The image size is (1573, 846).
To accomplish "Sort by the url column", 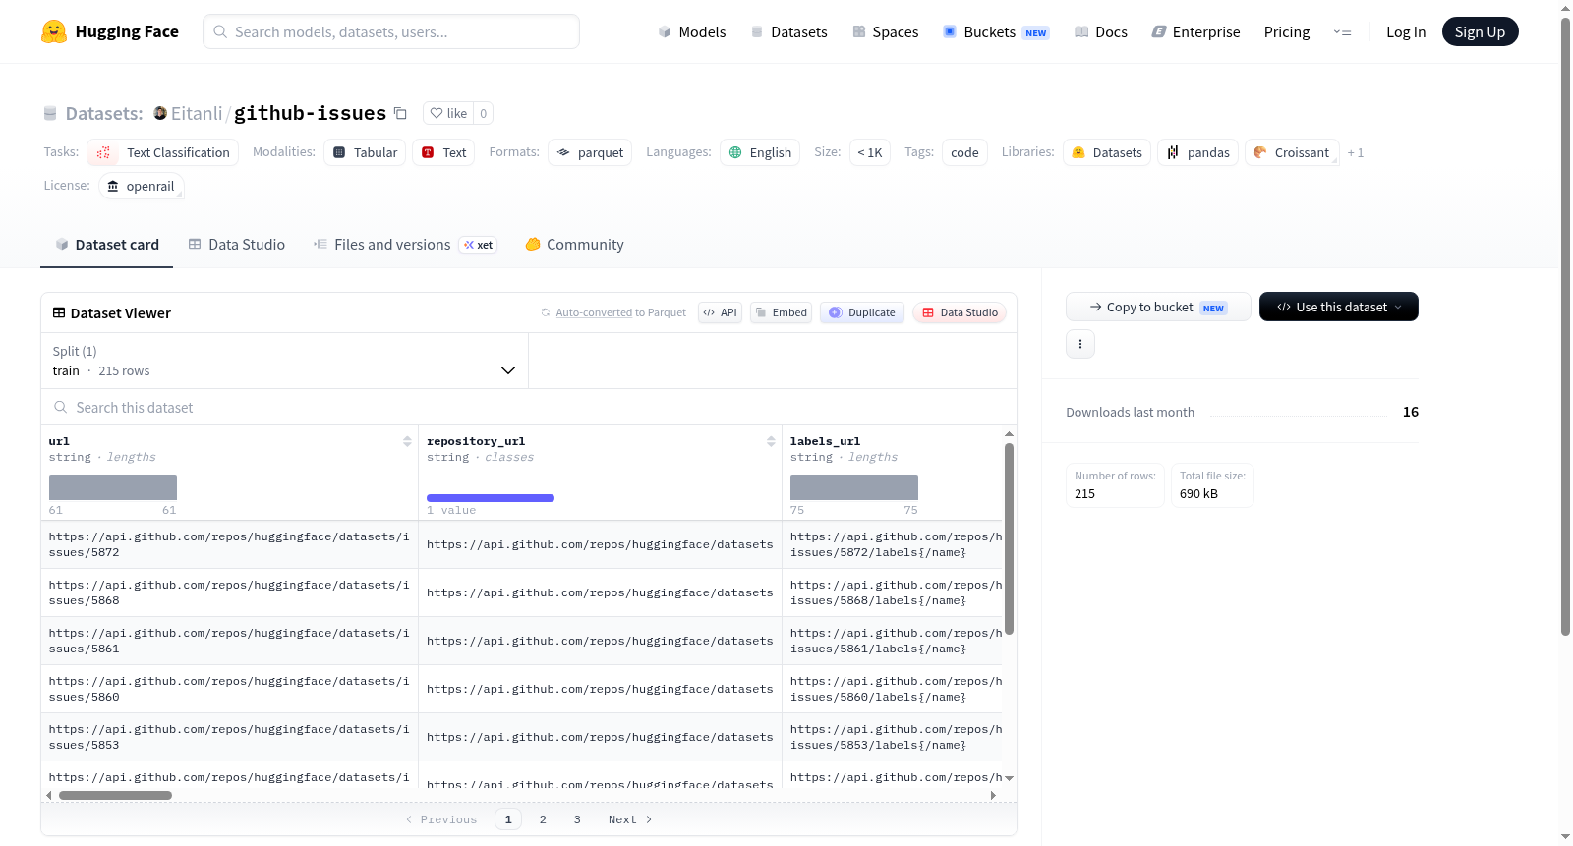I will pyautogui.click(x=407, y=442).
